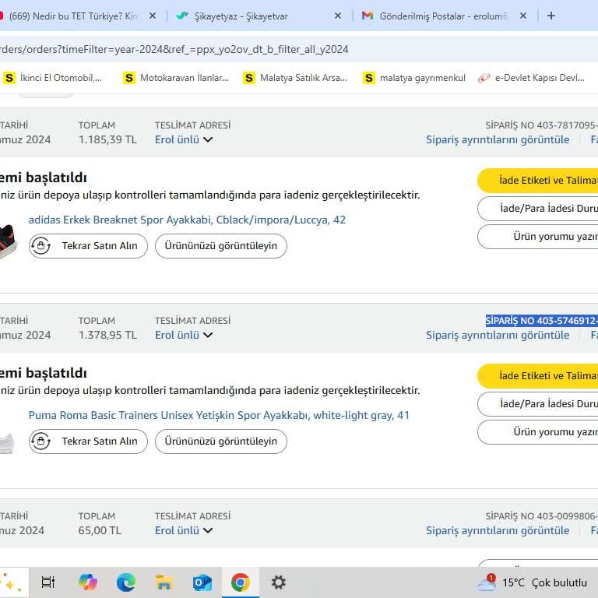This screenshot has width=598, height=598.
Task: Switch to the Nedir bu TET Türkiye tab
Action: (72, 16)
